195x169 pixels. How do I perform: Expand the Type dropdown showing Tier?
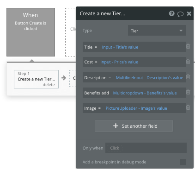[x=157, y=31]
